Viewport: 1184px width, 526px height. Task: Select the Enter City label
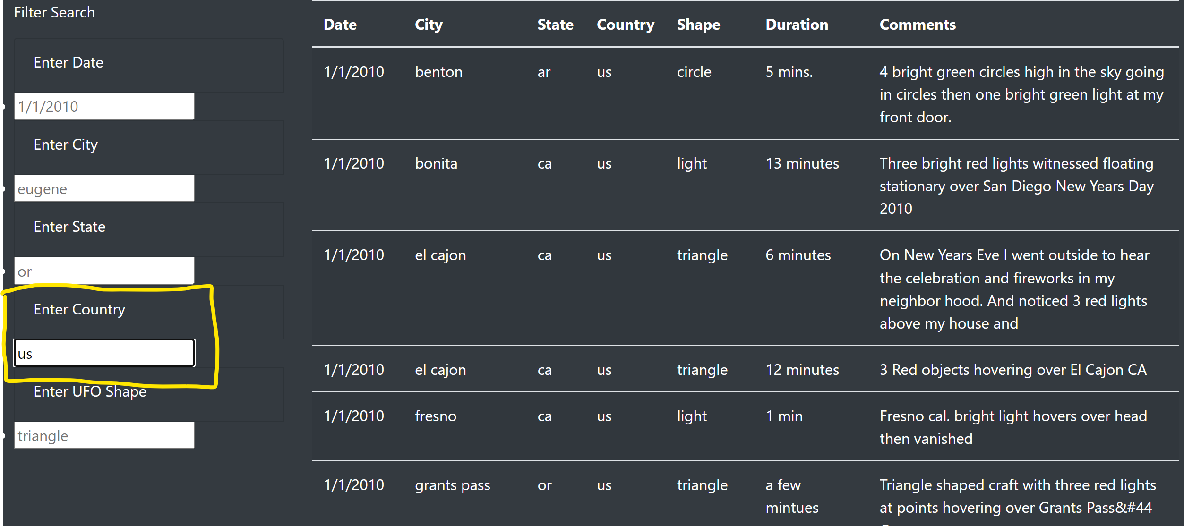[x=66, y=144]
